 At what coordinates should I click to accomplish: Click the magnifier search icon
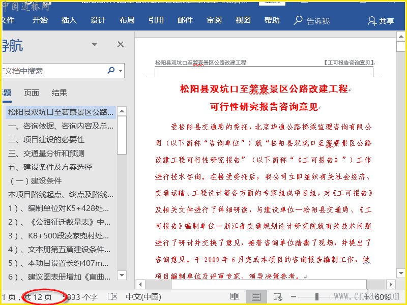coord(111,70)
